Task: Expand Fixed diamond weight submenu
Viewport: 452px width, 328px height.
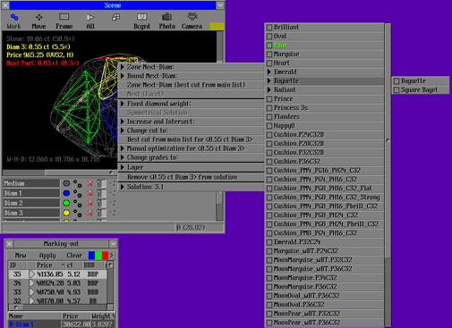Action: [x=192, y=104]
